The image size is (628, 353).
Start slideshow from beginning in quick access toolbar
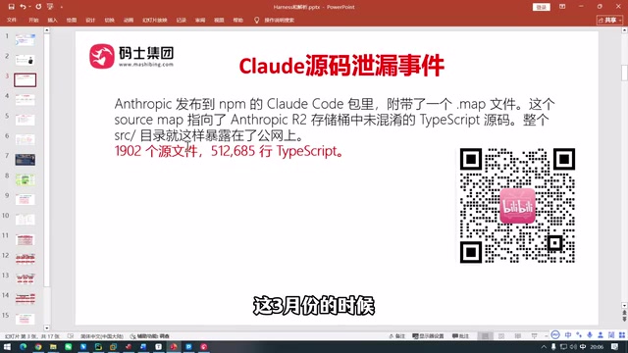(x=50, y=7)
